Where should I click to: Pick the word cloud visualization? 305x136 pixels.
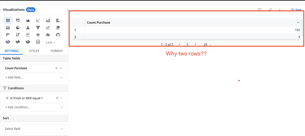(x=48, y=35)
